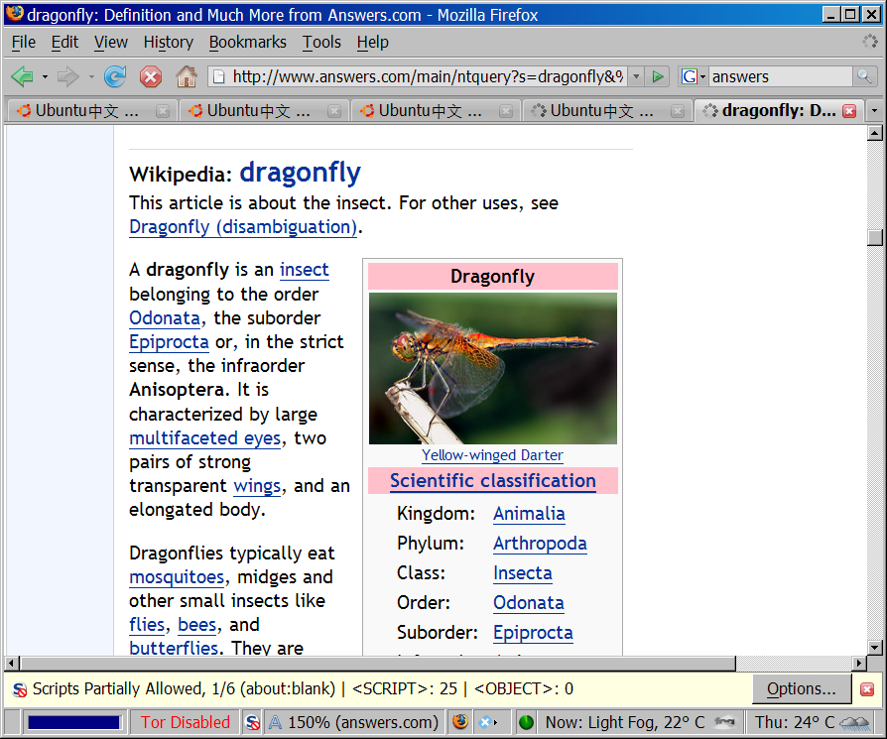Click the Google search engine icon
The height and width of the screenshot is (739, 887).
click(689, 76)
